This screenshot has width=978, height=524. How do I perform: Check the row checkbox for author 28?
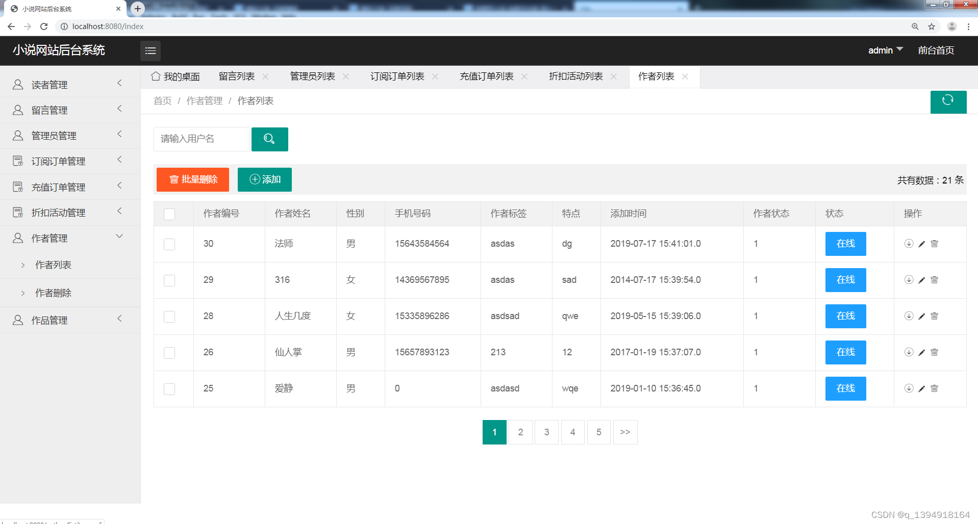(169, 317)
